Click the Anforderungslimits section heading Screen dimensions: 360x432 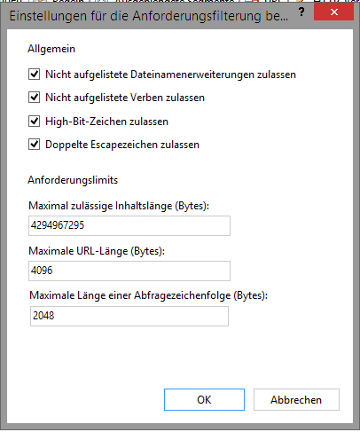coord(73,180)
